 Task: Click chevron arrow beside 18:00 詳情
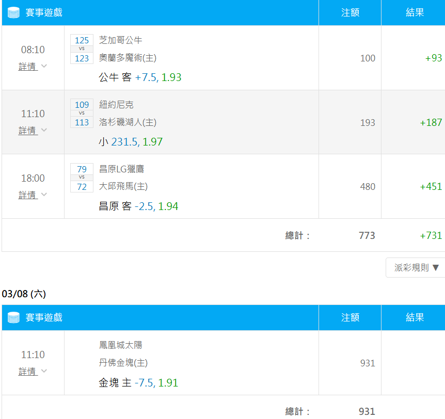[44, 195]
